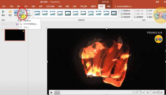This screenshot has height=95, width=166.
Task: Select the tenth video style in gallery
Action: pyautogui.click(x=106, y=13)
